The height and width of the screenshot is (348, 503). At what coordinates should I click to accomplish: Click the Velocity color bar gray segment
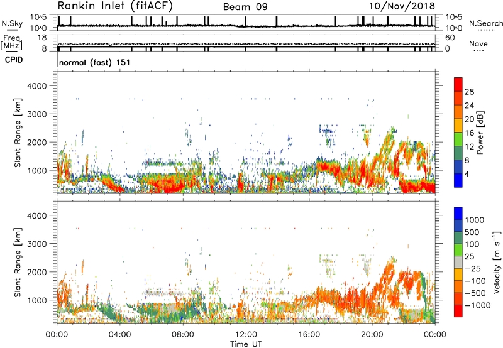point(458,262)
